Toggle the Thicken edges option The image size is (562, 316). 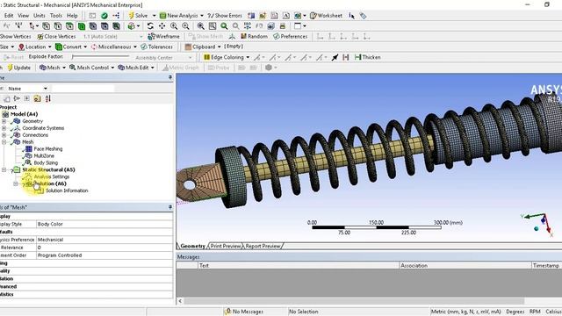367,57
